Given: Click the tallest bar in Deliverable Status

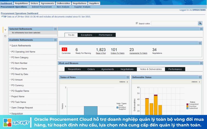Looking at the screenshot, I should [x=156, y=105].
